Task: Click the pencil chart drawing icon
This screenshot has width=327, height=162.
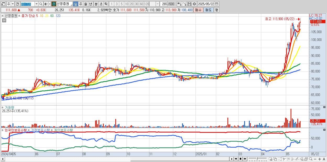Action: click(x=297, y=159)
